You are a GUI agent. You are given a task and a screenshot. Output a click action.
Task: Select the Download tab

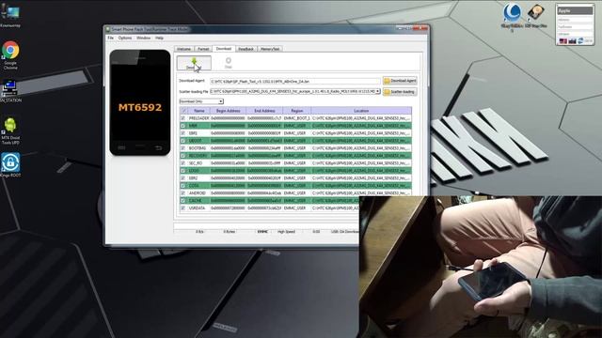[x=224, y=49]
